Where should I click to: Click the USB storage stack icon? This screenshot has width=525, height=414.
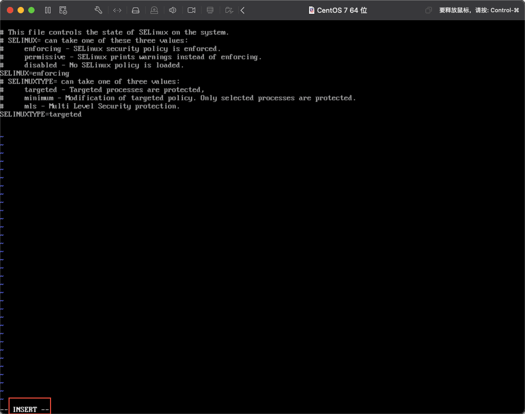point(210,10)
